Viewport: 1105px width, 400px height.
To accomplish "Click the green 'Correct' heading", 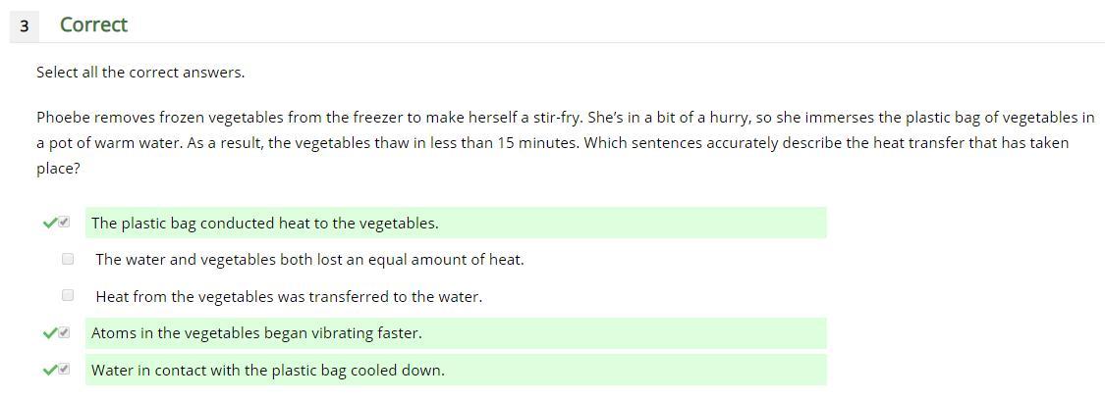I will point(93,25).
